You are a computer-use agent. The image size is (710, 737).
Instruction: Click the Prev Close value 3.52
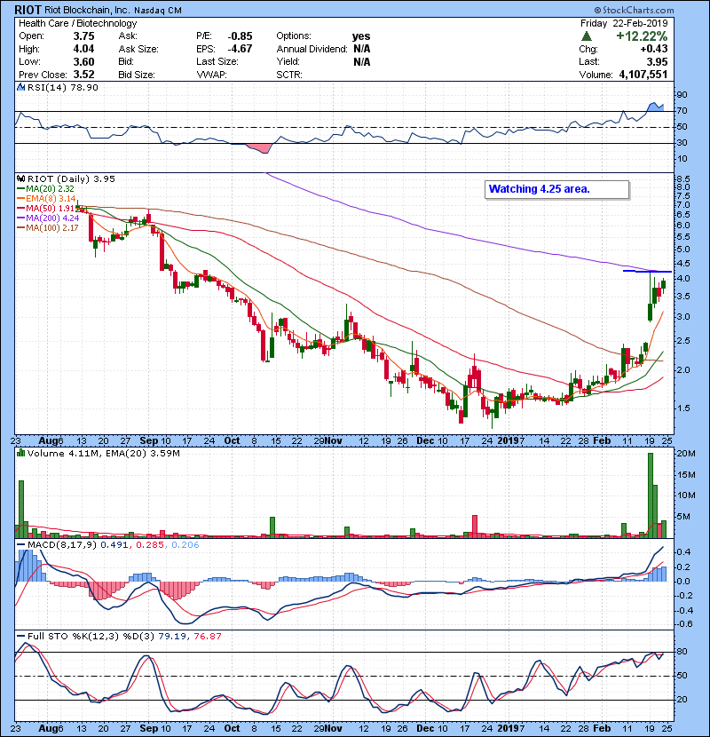(83, 75)
